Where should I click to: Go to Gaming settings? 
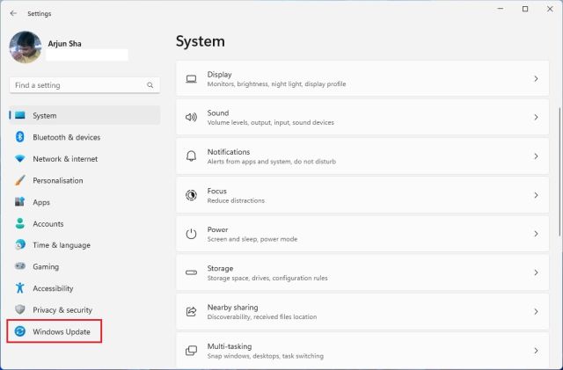click(x=84, y=266)
